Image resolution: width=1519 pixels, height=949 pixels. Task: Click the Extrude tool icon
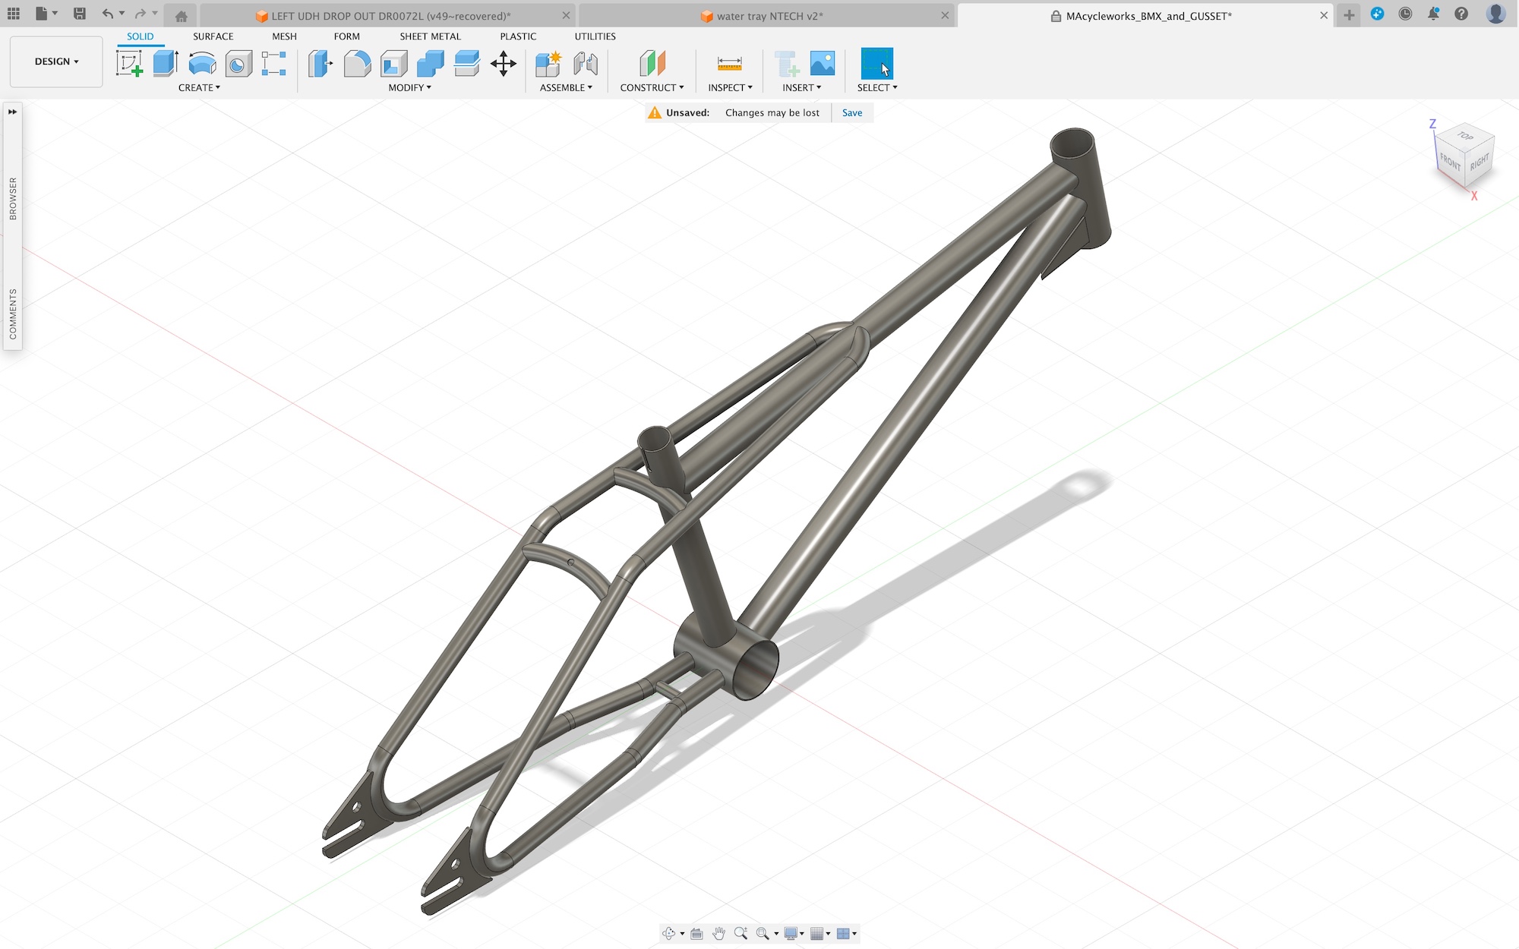click(x=165, y=64)
